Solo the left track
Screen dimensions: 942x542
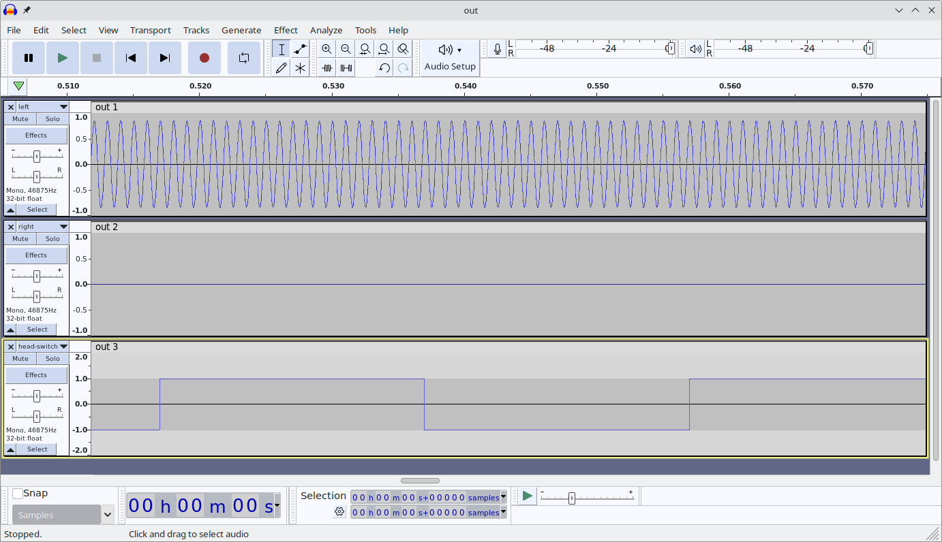52,119
